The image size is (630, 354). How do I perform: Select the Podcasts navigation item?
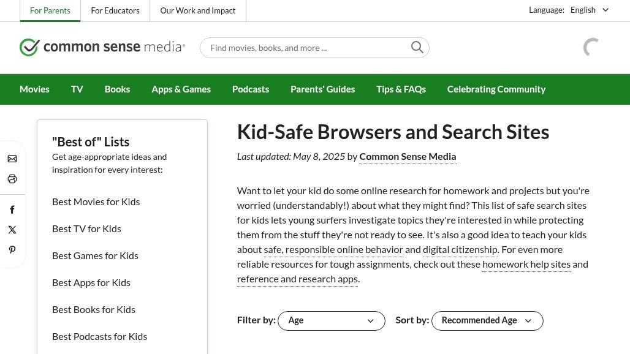click(250, 89)
